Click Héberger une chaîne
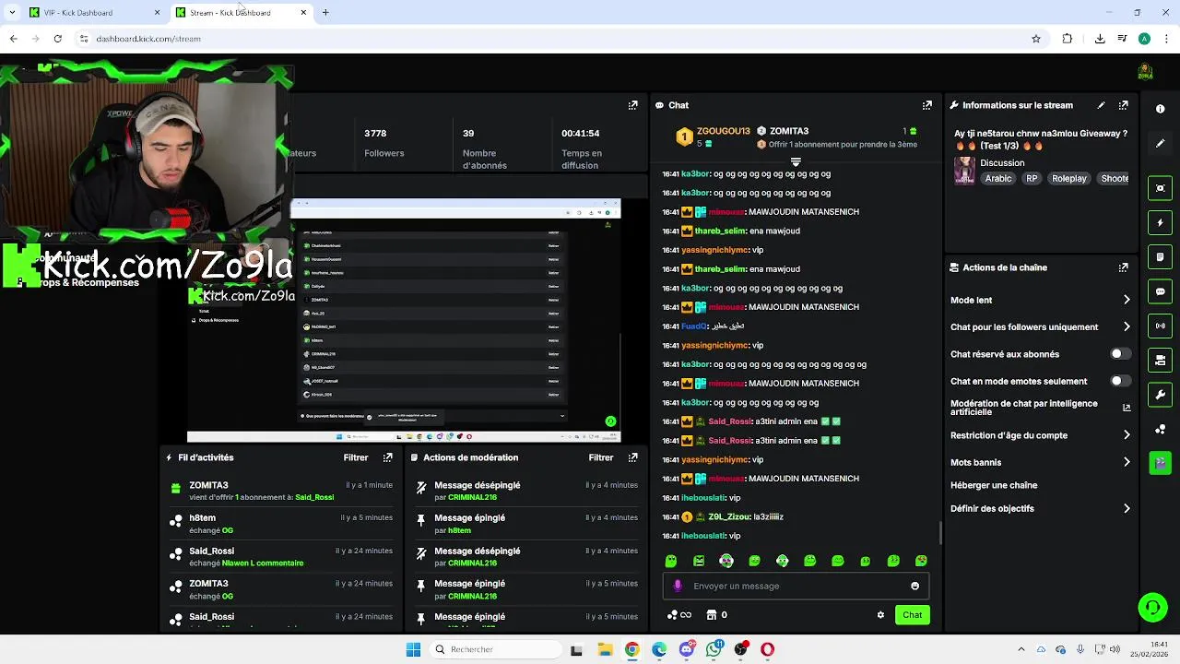 pos(994,485)
